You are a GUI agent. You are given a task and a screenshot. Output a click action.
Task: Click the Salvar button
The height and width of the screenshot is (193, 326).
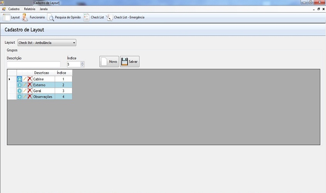click(x=129, y=62)
